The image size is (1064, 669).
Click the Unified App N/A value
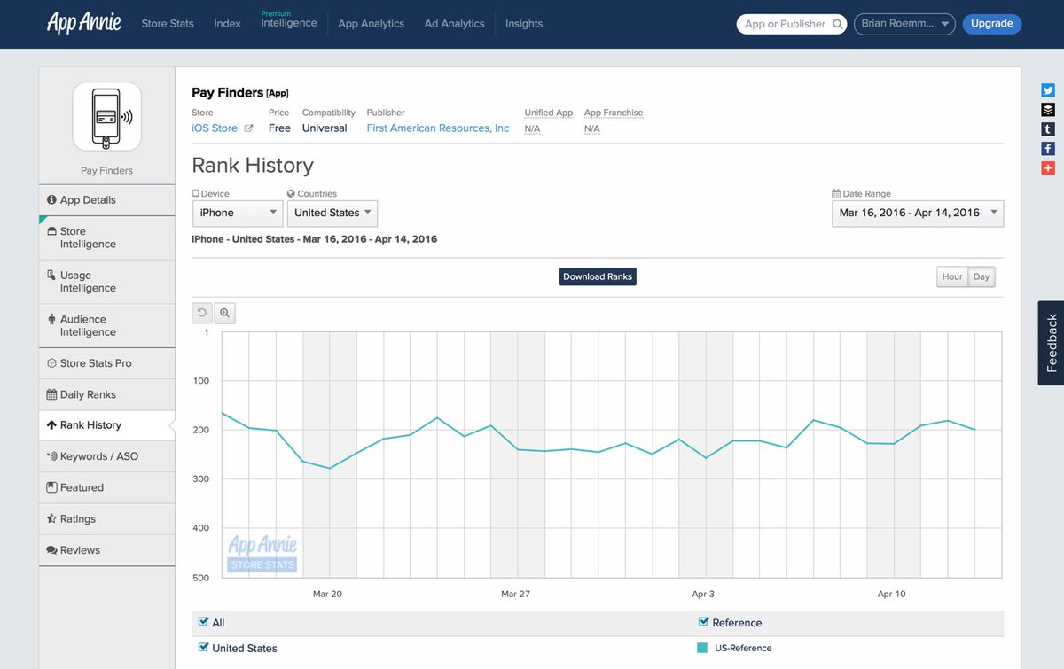(x=532, y=128)
